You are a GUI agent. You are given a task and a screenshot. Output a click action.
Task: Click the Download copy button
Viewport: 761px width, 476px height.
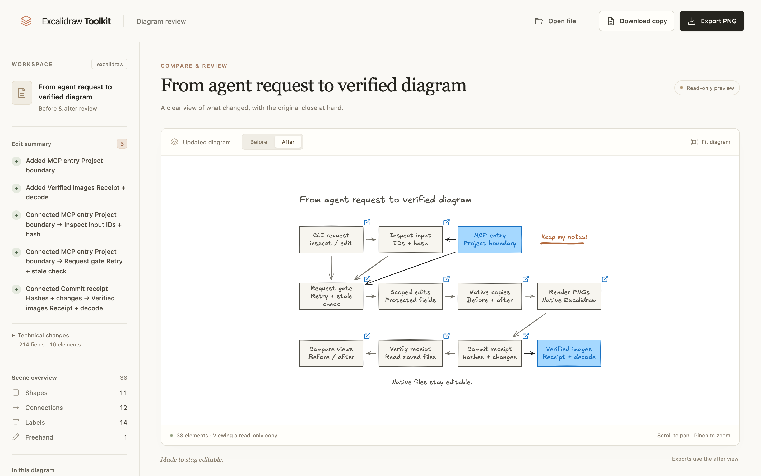636,21
